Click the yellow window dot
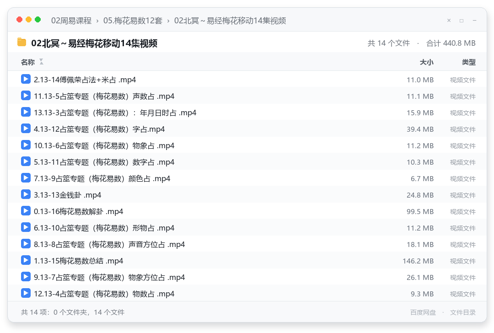This screenshot has width=494, height=333. point(29,20)
